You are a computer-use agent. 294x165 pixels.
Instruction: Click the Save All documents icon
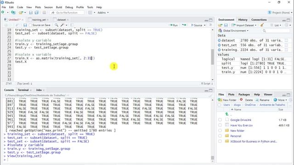pos(37,12)
